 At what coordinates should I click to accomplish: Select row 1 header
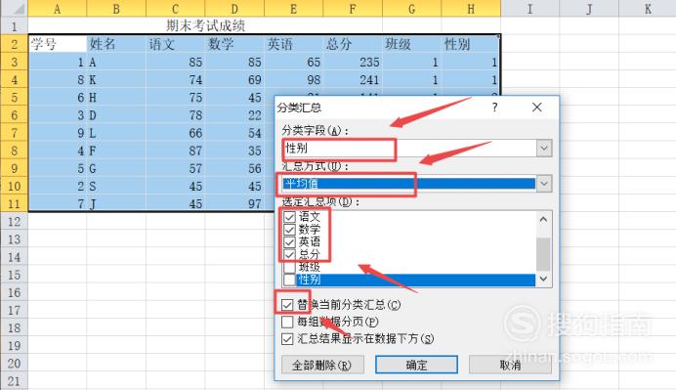[x=15, y=26]
